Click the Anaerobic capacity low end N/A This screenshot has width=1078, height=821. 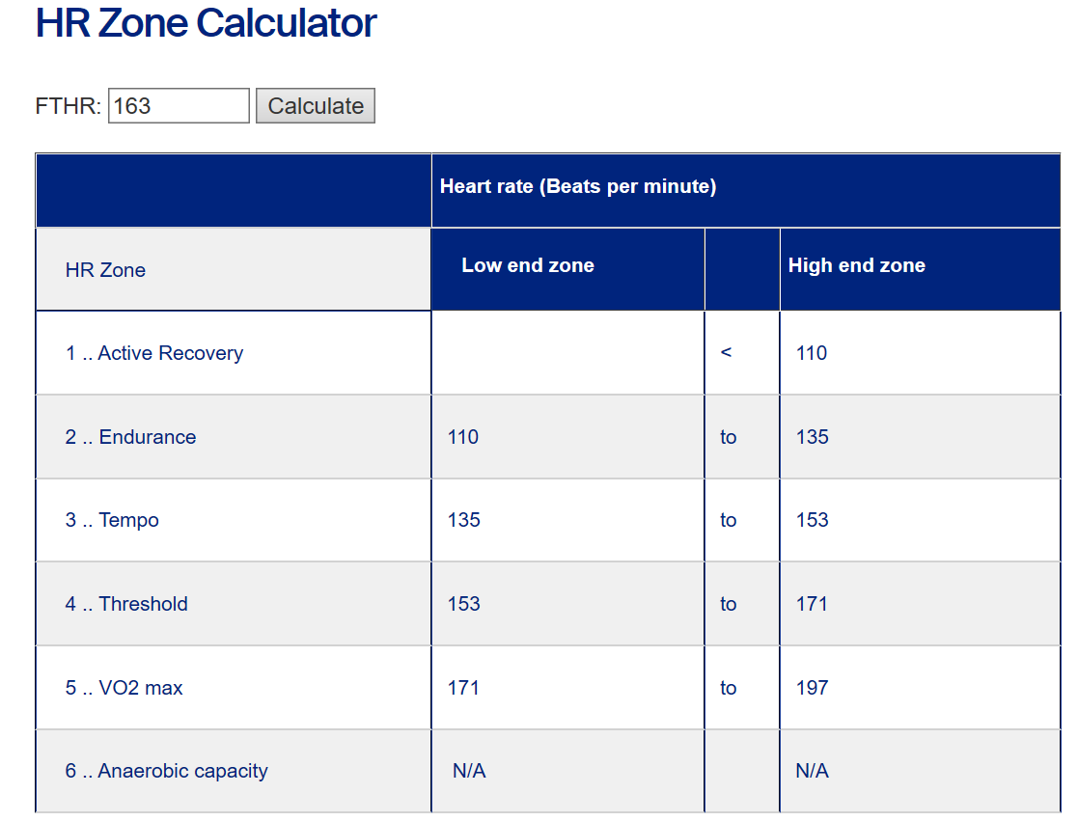pyautogui.click(x=469, y=771)
